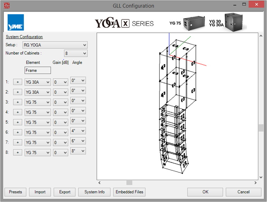
Task: Click the Frame element field
Action: coord(37,70)
